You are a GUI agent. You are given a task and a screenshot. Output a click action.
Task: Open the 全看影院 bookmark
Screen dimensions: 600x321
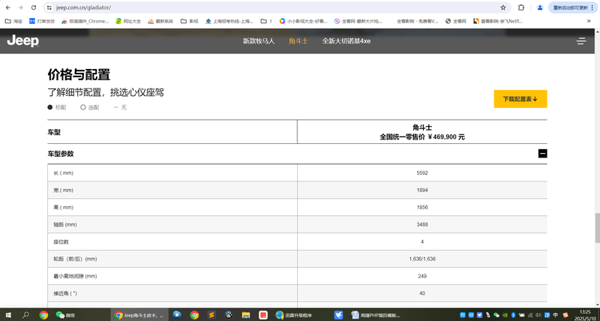(417, 22)
